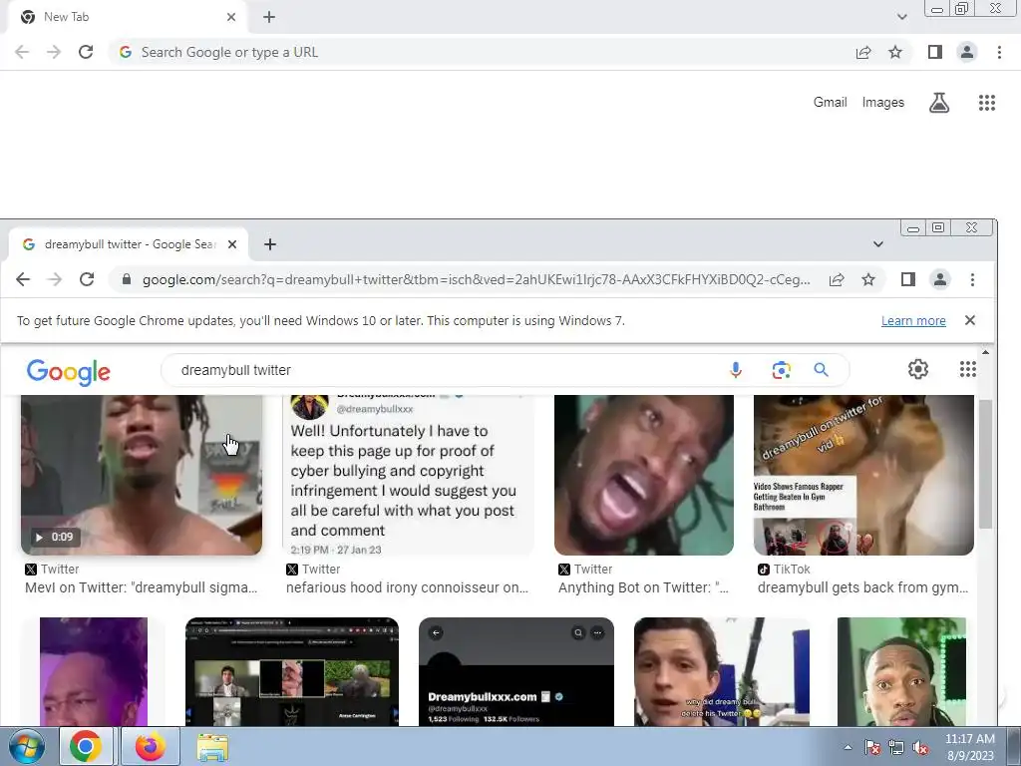Open the muted volume tray icon
Screen dimensions: 1021x766
(x=920, y=747)
